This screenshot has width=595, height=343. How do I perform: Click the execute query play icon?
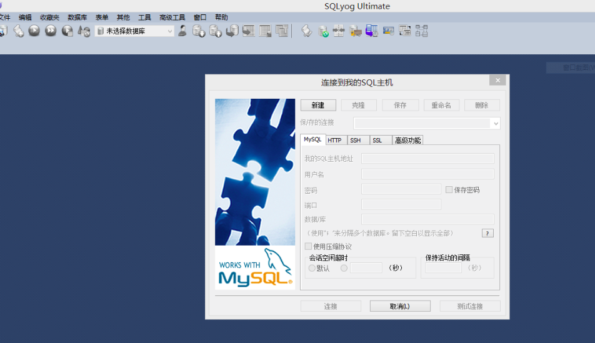(x=34, y=31)
